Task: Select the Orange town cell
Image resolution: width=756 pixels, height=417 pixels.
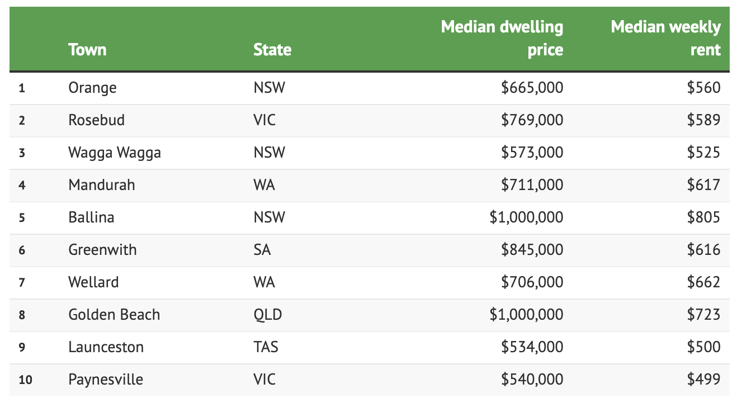Action: pyautogui.click(x=92, y=88)
